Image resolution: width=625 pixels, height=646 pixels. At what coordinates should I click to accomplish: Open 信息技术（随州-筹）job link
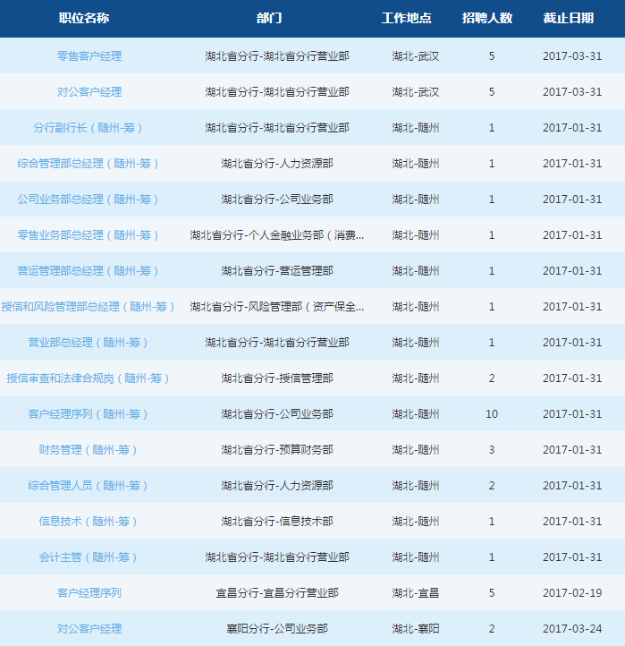[89, 522]
